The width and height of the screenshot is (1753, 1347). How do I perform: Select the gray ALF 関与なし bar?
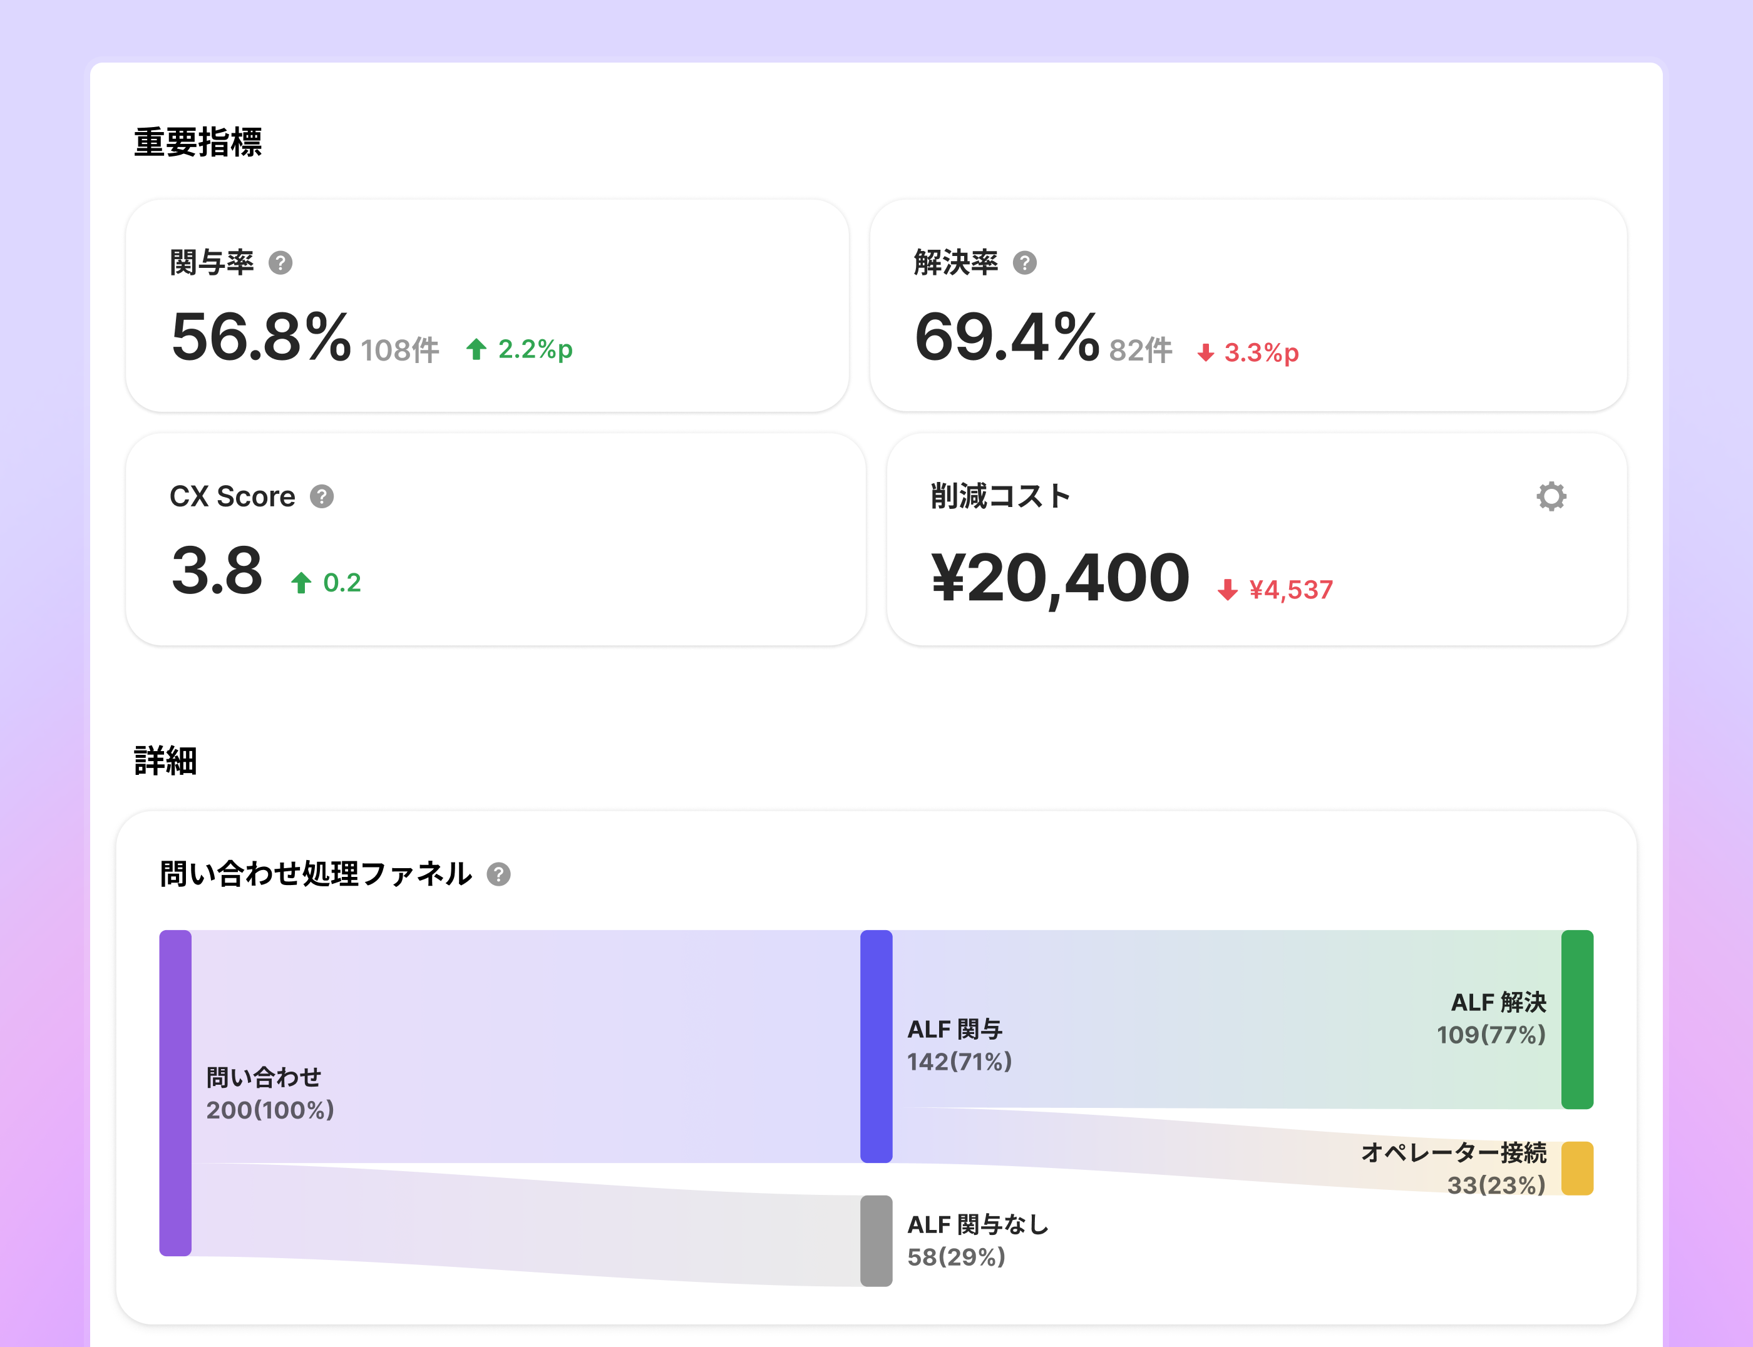coord(876,1241)
